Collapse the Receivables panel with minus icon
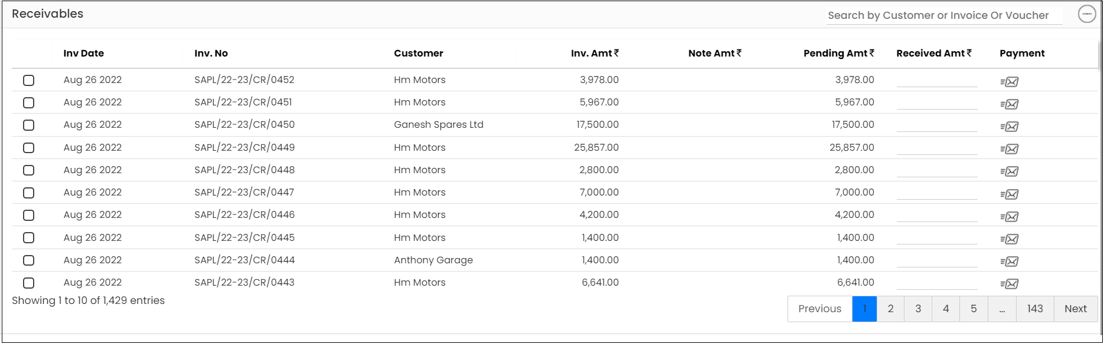The height and width of the screenshot is (344, 1104). click(x=1087, y=14)
